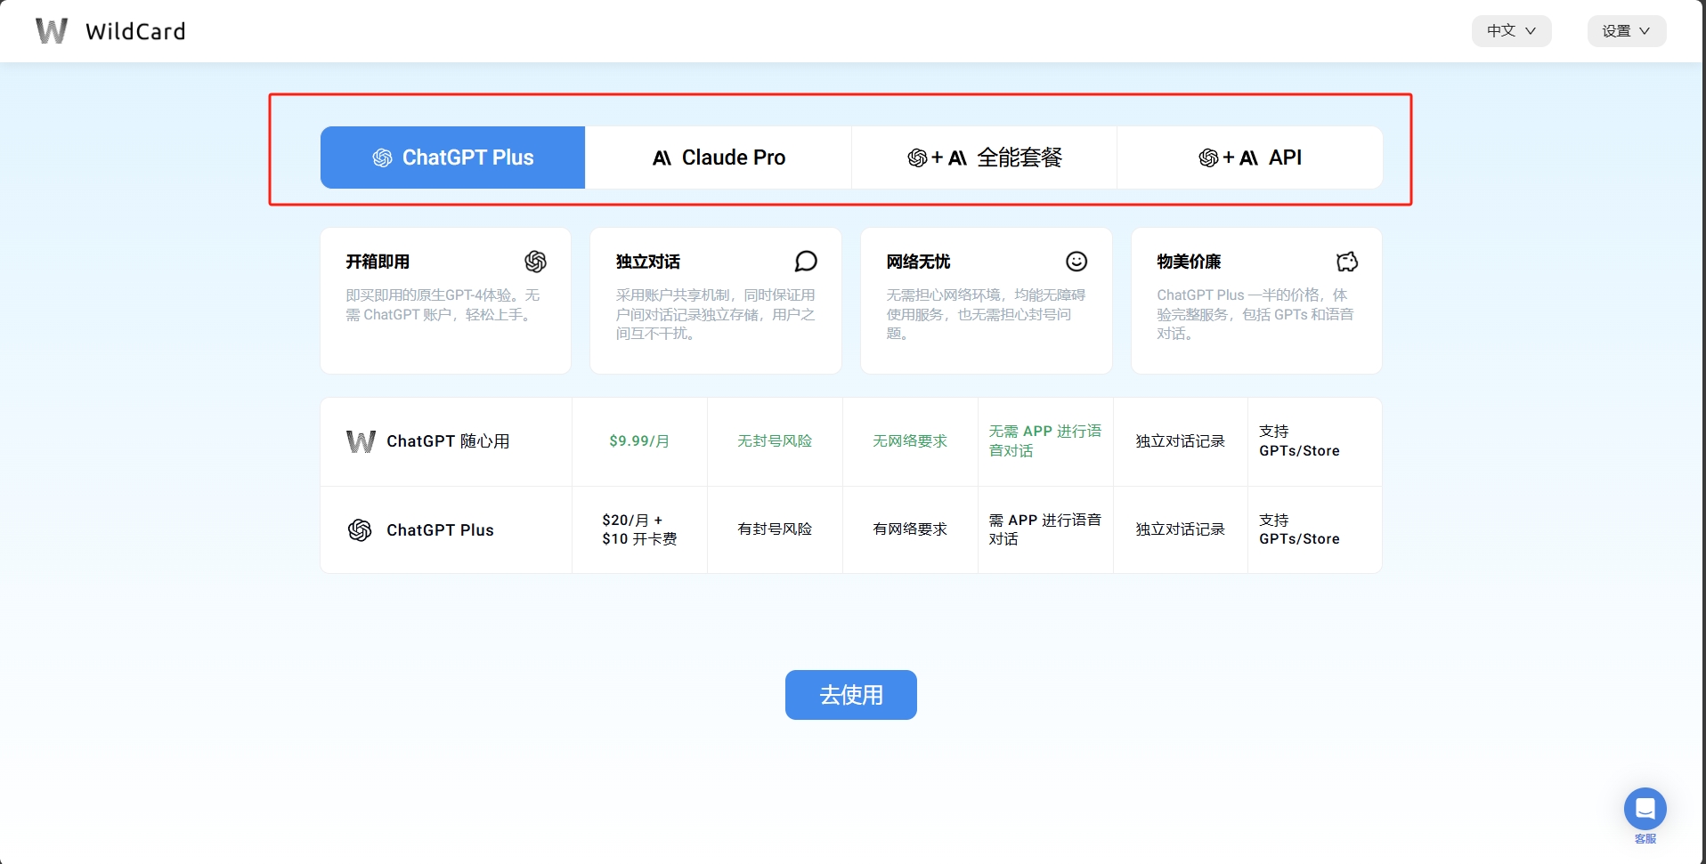Switch to the API tab
The width and height of the screenshot is (1706, 864).
(x=1249, y=157)
